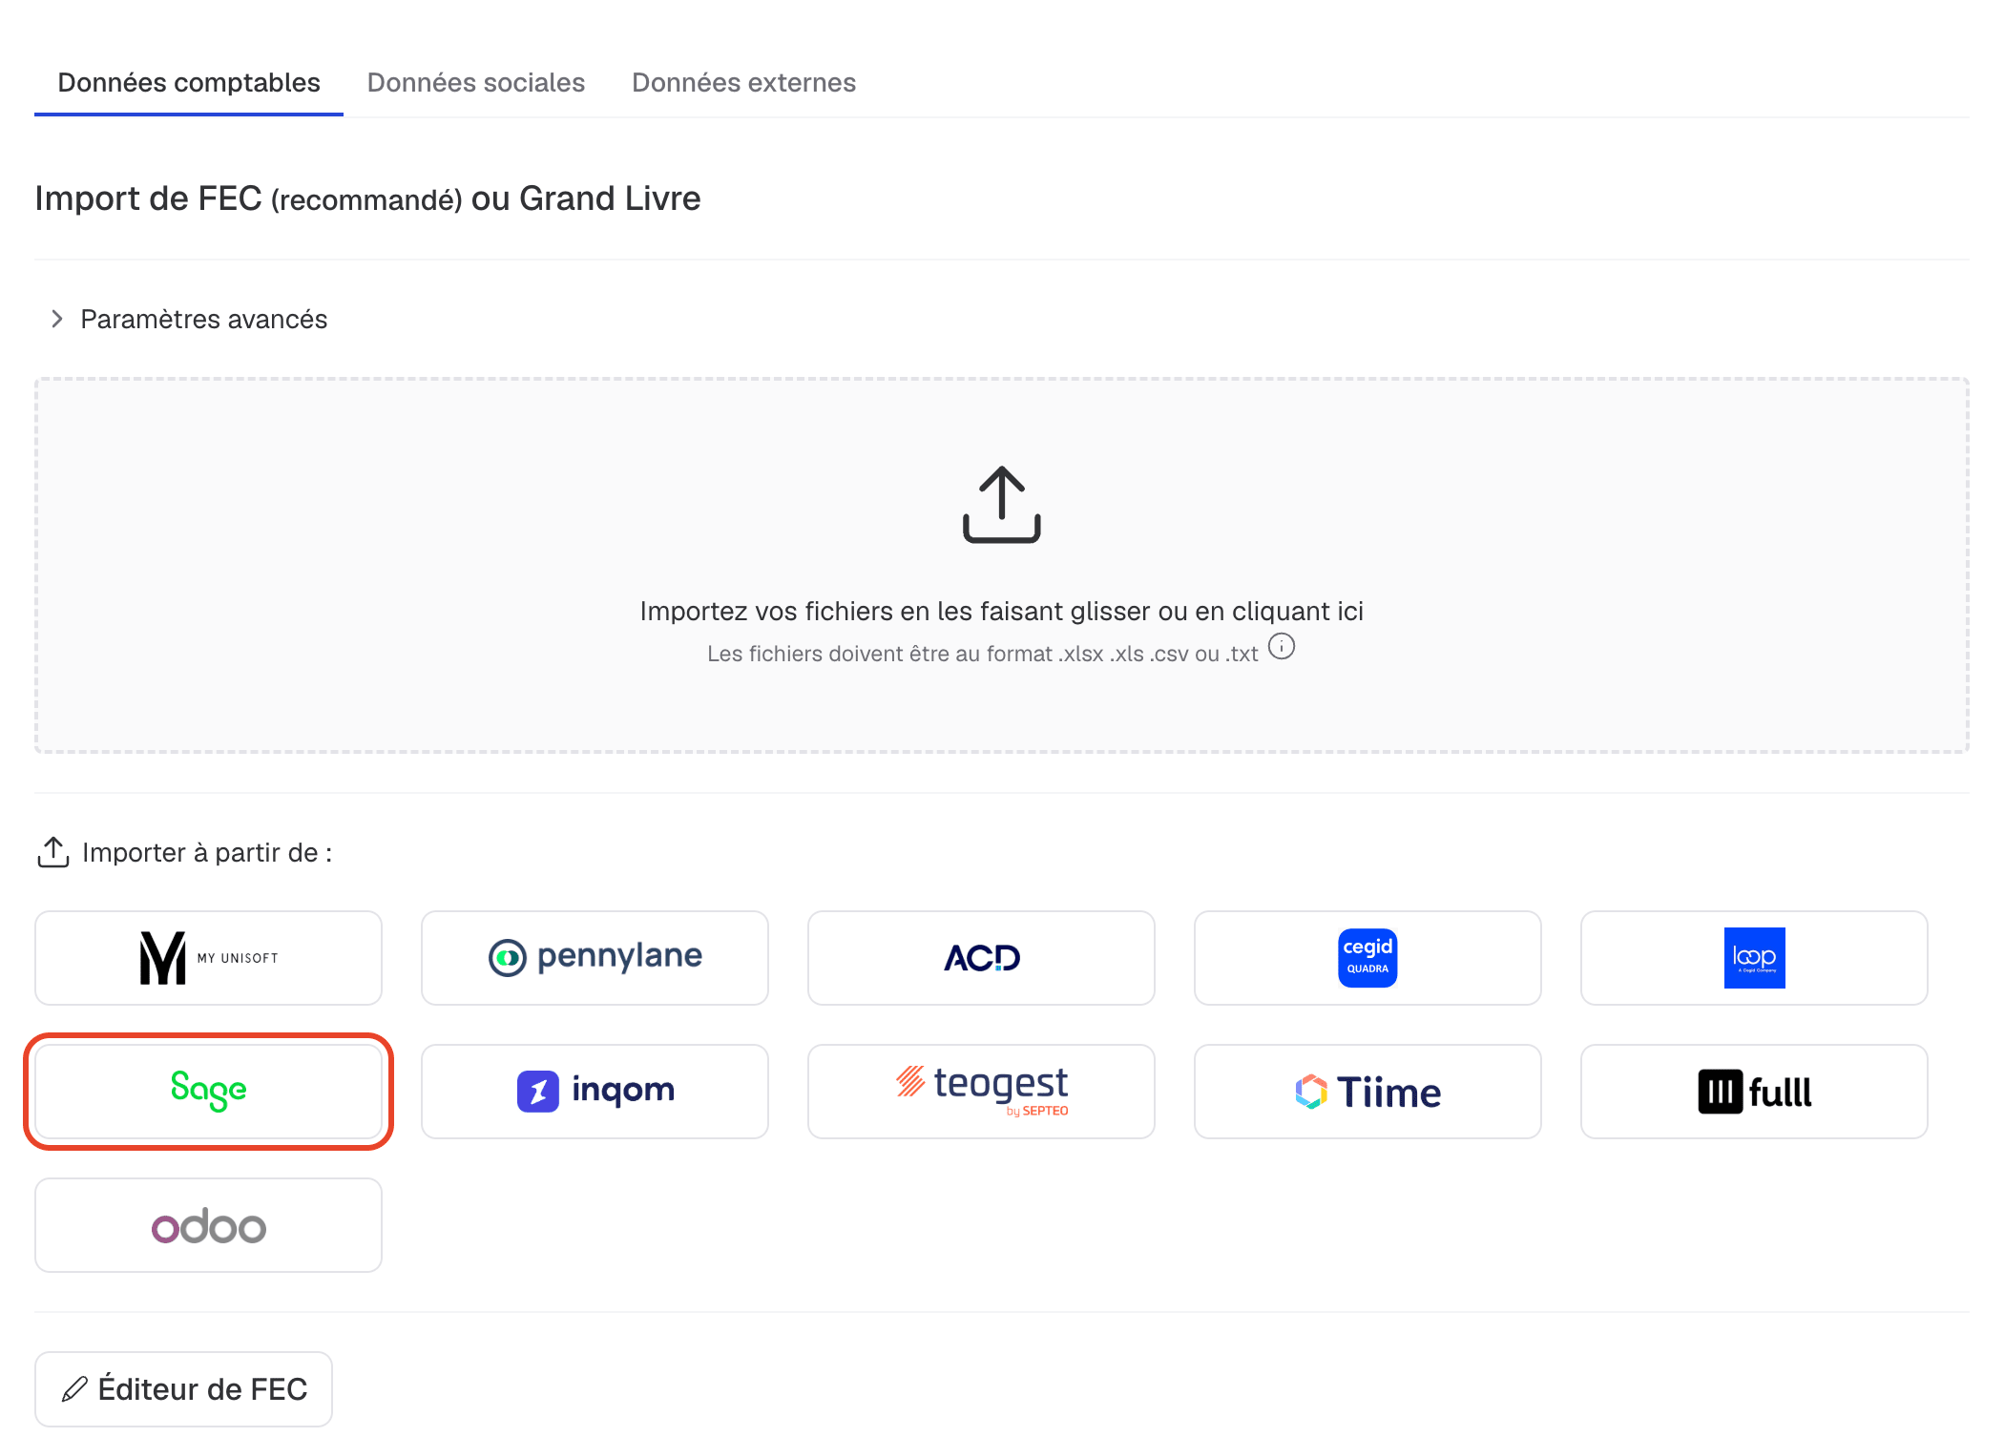Import from Teogest by Septeo

point(982,1092)
